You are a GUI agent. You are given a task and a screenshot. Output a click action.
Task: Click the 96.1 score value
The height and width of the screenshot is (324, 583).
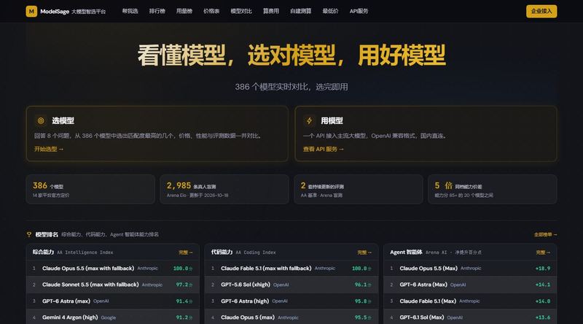[363, 285]
